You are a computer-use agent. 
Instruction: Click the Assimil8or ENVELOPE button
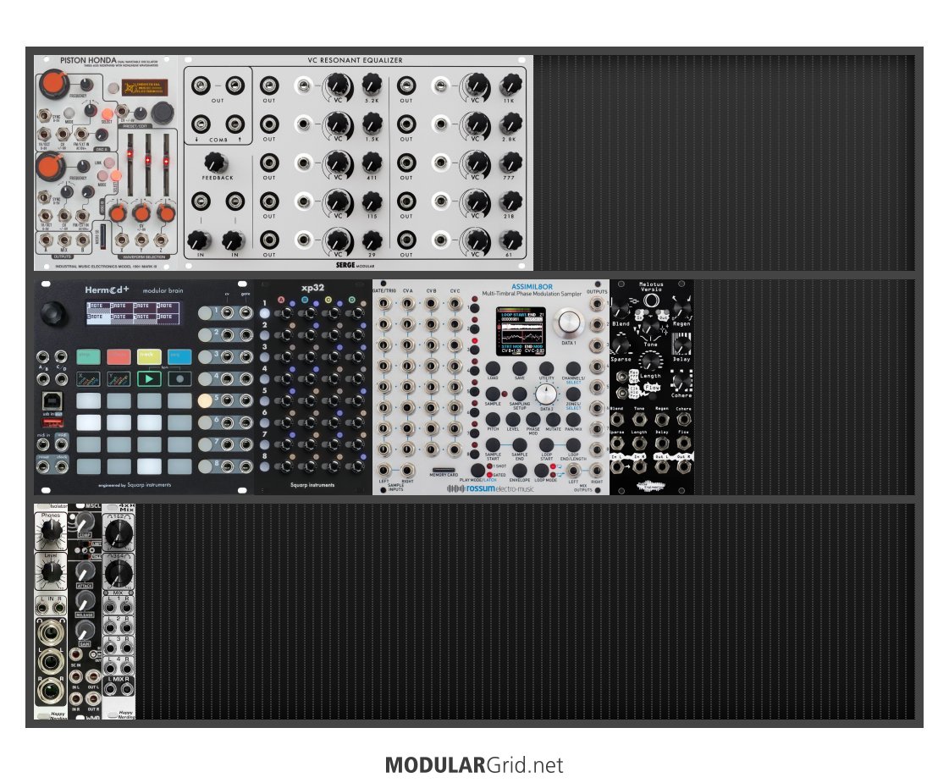pos(519,471)
